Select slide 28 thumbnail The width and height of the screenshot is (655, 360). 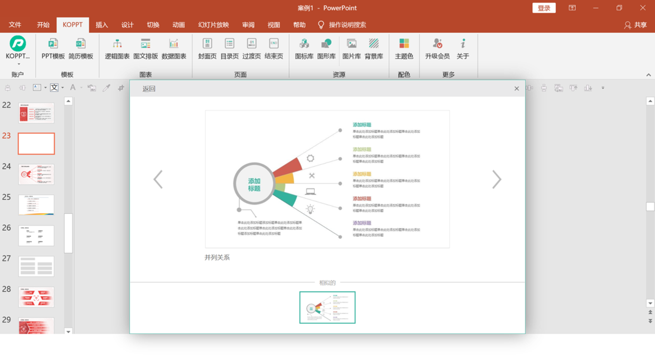pos(36,297)
